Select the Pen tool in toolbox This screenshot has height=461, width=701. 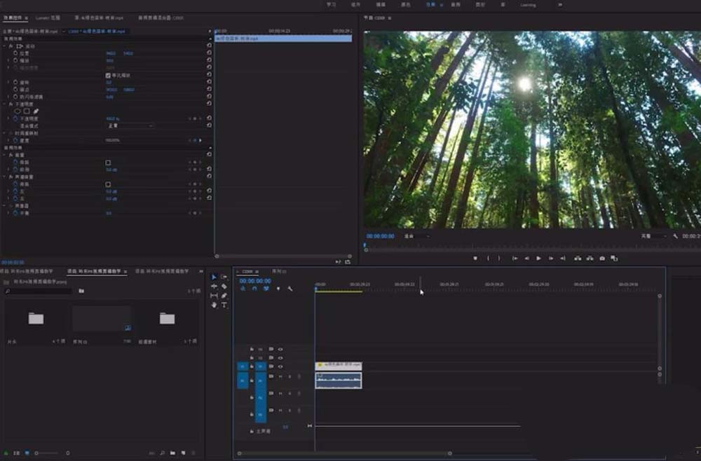[x=224, y=296]
